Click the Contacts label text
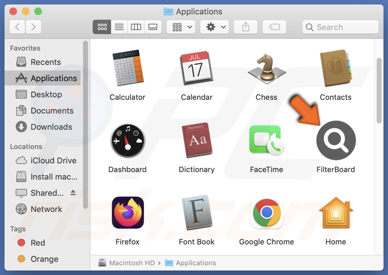Image resolution: width=388 pixels, height=275 pixels. (x=335, y=97)
